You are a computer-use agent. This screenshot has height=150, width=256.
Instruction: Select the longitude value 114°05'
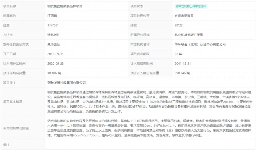tap(53, 25)
